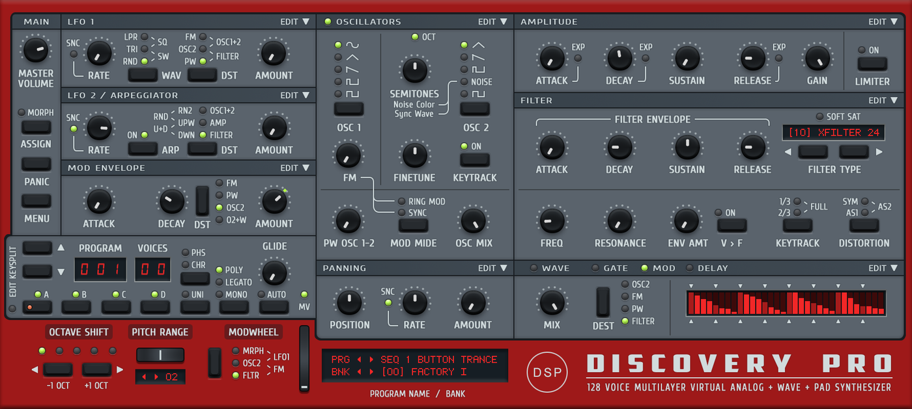Open the Amplitude Edit dropdown
This screenshot has height=409, width=912.
click(x=883, y=21)
